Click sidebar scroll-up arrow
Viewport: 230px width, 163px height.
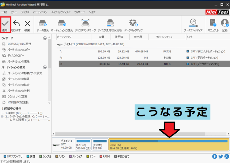click(x=49, y=37)
